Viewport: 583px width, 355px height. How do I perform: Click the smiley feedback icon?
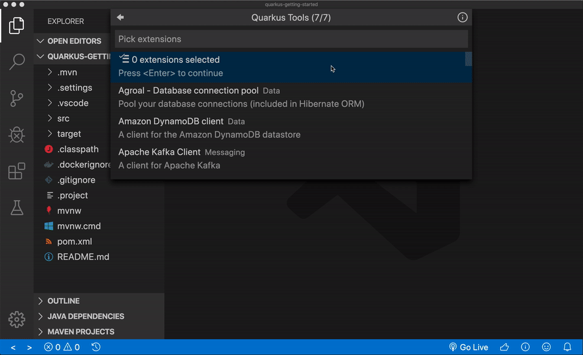coord(546,347)
